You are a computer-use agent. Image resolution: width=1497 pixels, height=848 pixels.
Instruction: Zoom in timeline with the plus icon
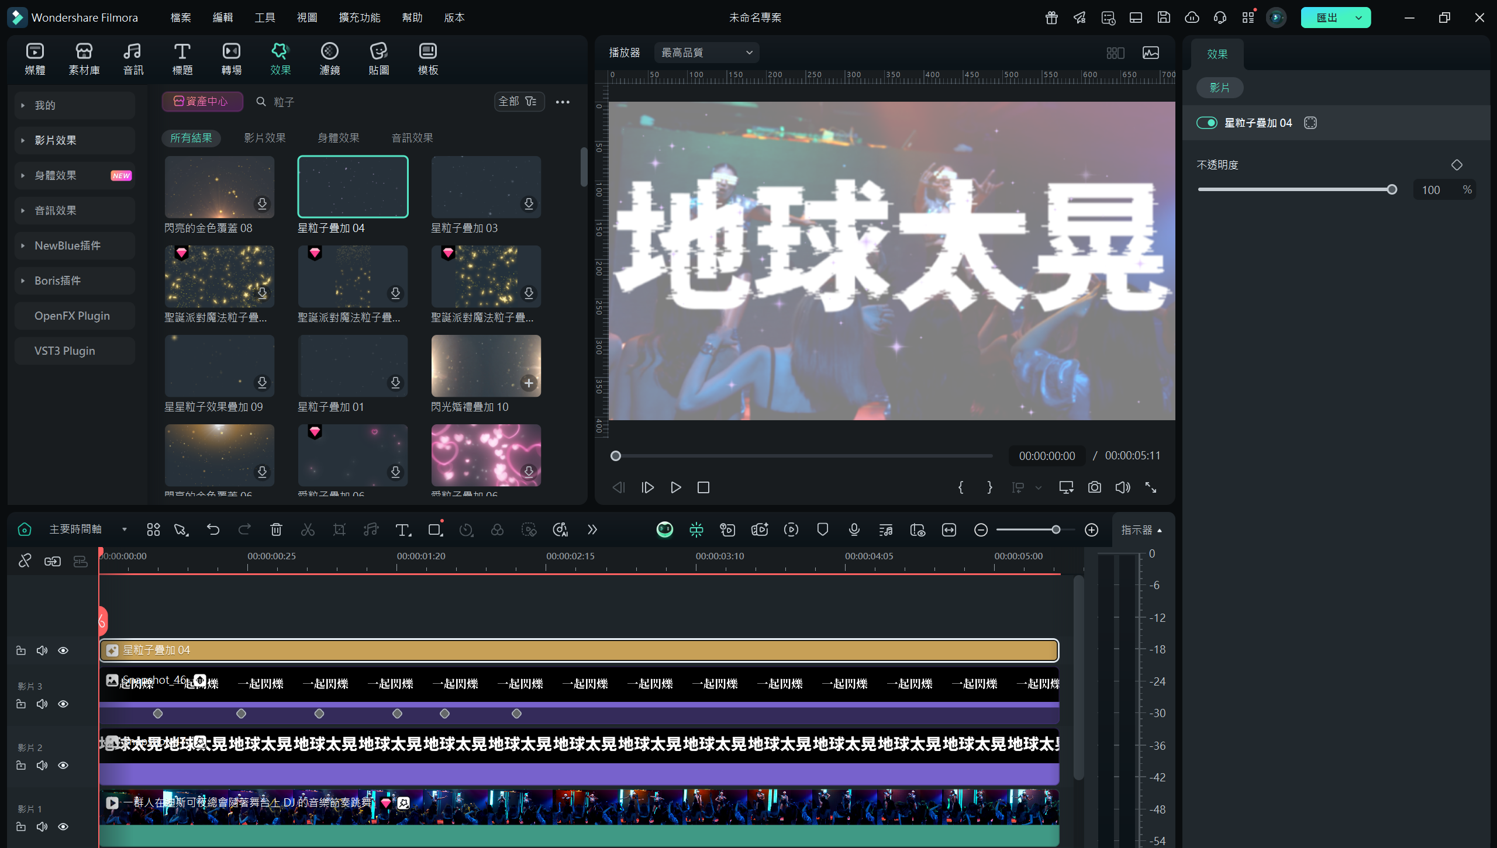1091,529
